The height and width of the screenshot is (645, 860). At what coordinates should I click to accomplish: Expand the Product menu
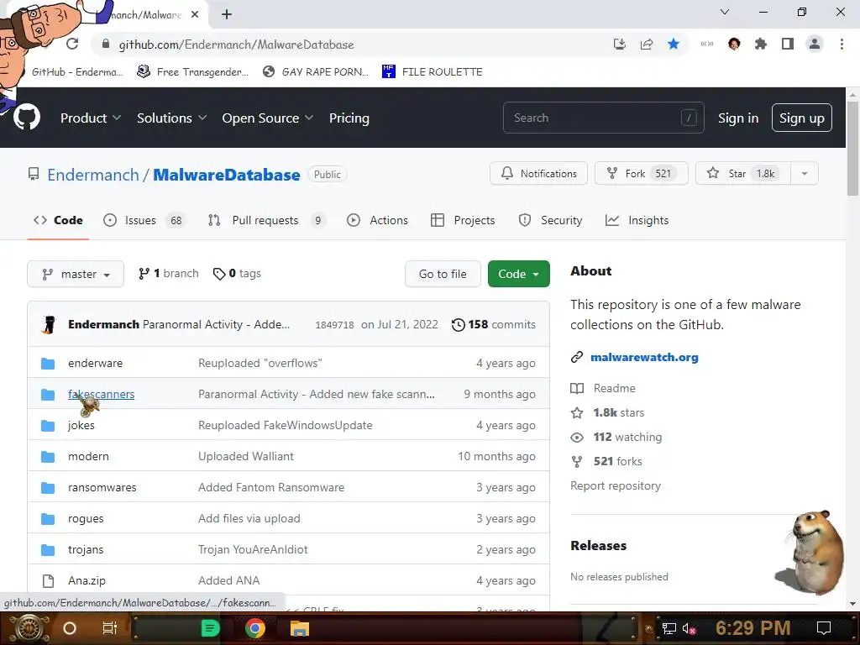[x=91, y=118]
